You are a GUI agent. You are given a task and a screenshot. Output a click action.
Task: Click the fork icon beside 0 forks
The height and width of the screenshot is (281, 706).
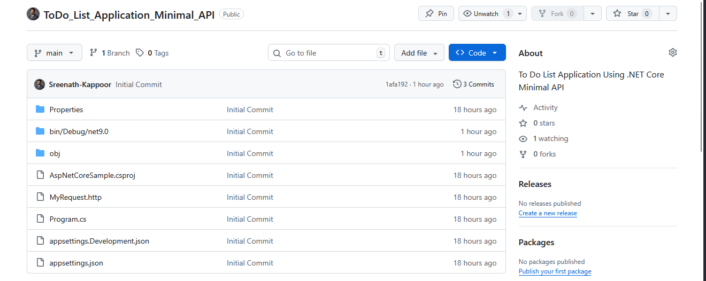pyautogui.click(x=523, y=154)
